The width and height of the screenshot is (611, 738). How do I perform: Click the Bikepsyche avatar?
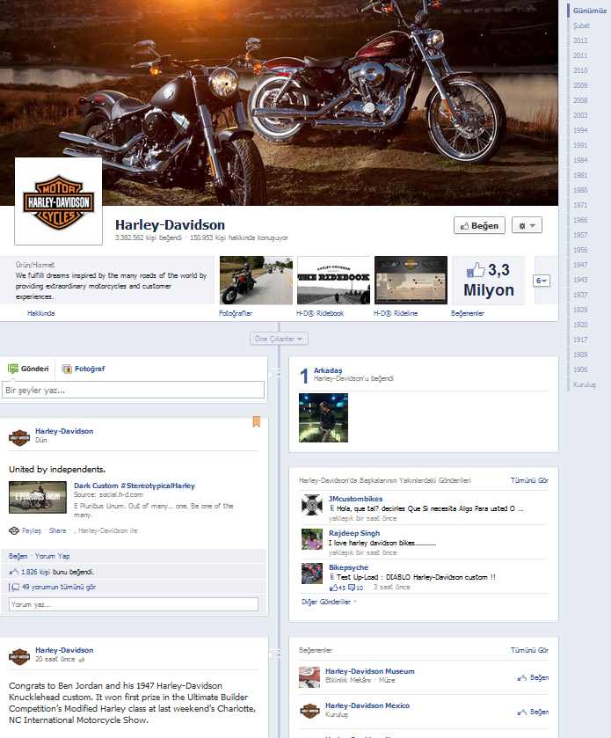312,574
